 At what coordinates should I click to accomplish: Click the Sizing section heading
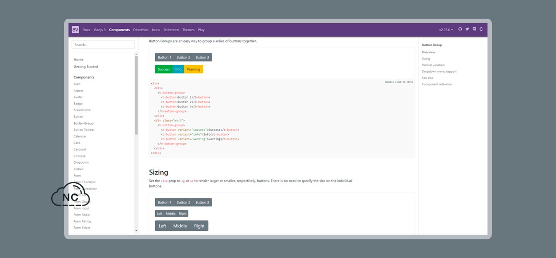[x=158, y=172]
